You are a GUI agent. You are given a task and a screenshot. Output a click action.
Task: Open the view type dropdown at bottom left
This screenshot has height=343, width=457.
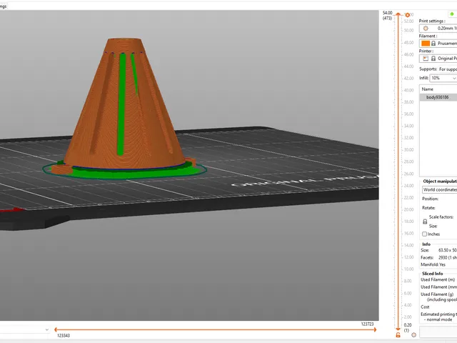point(25,329)
